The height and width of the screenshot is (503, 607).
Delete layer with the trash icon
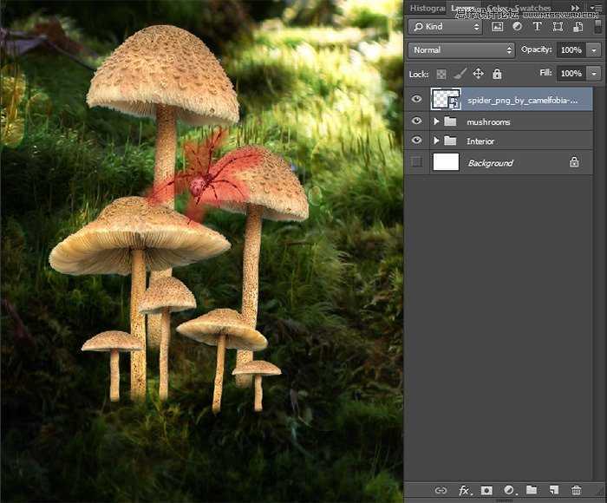pyautogui.click(x=577, y=491)
